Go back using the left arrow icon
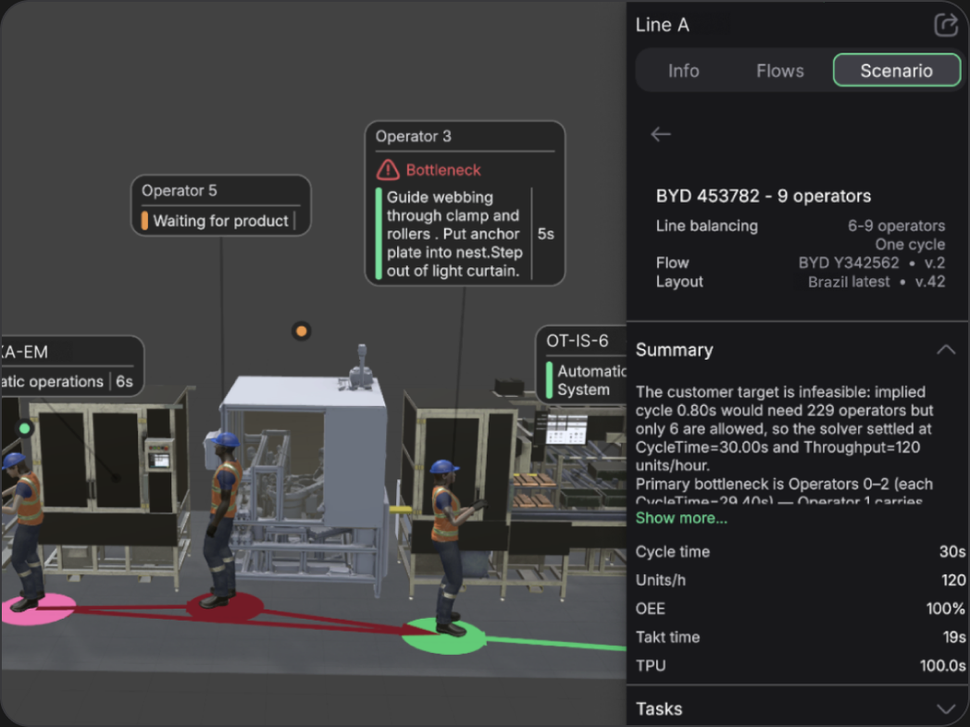970x727 pixels. tap(661, 133)
